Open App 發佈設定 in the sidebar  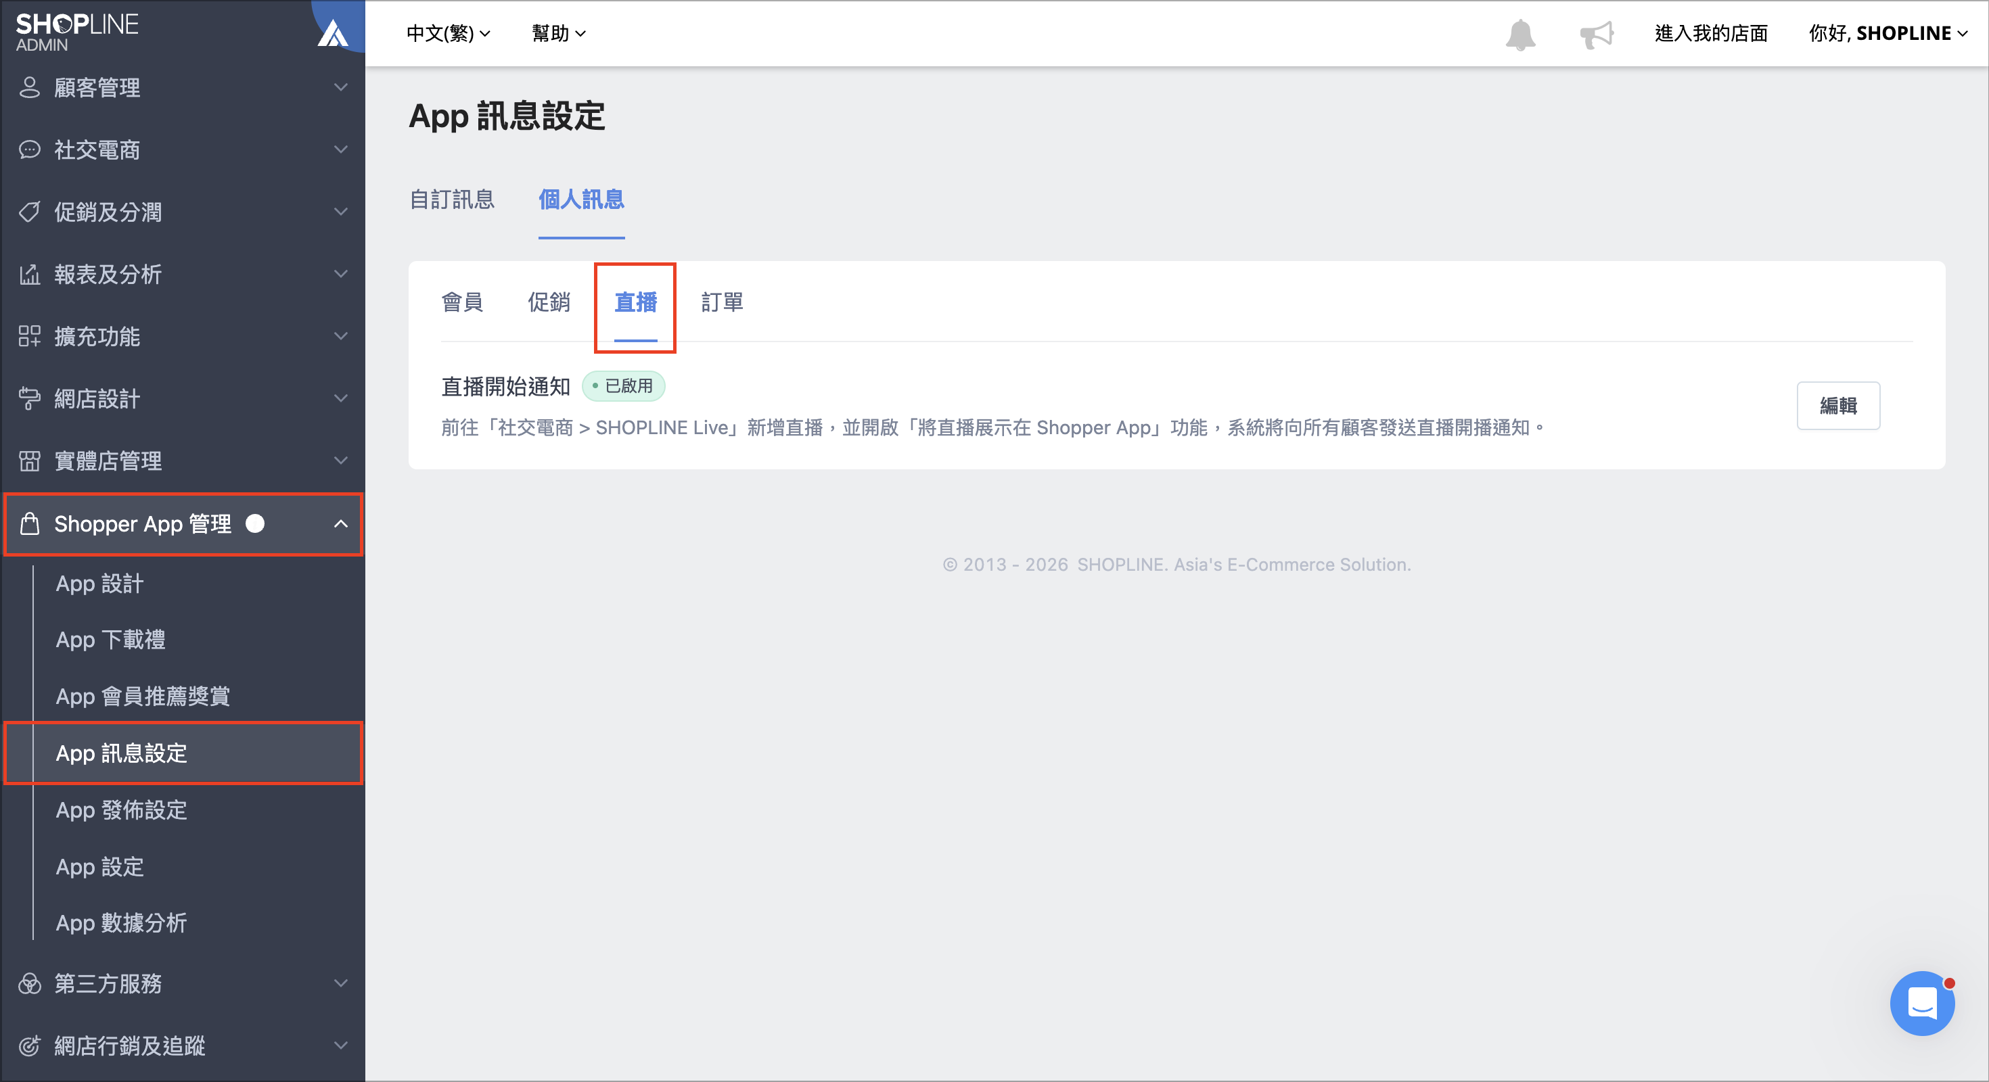pyautogui.click(x=121, y=809)
